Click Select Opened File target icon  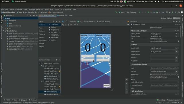click(x=27, y=15)
